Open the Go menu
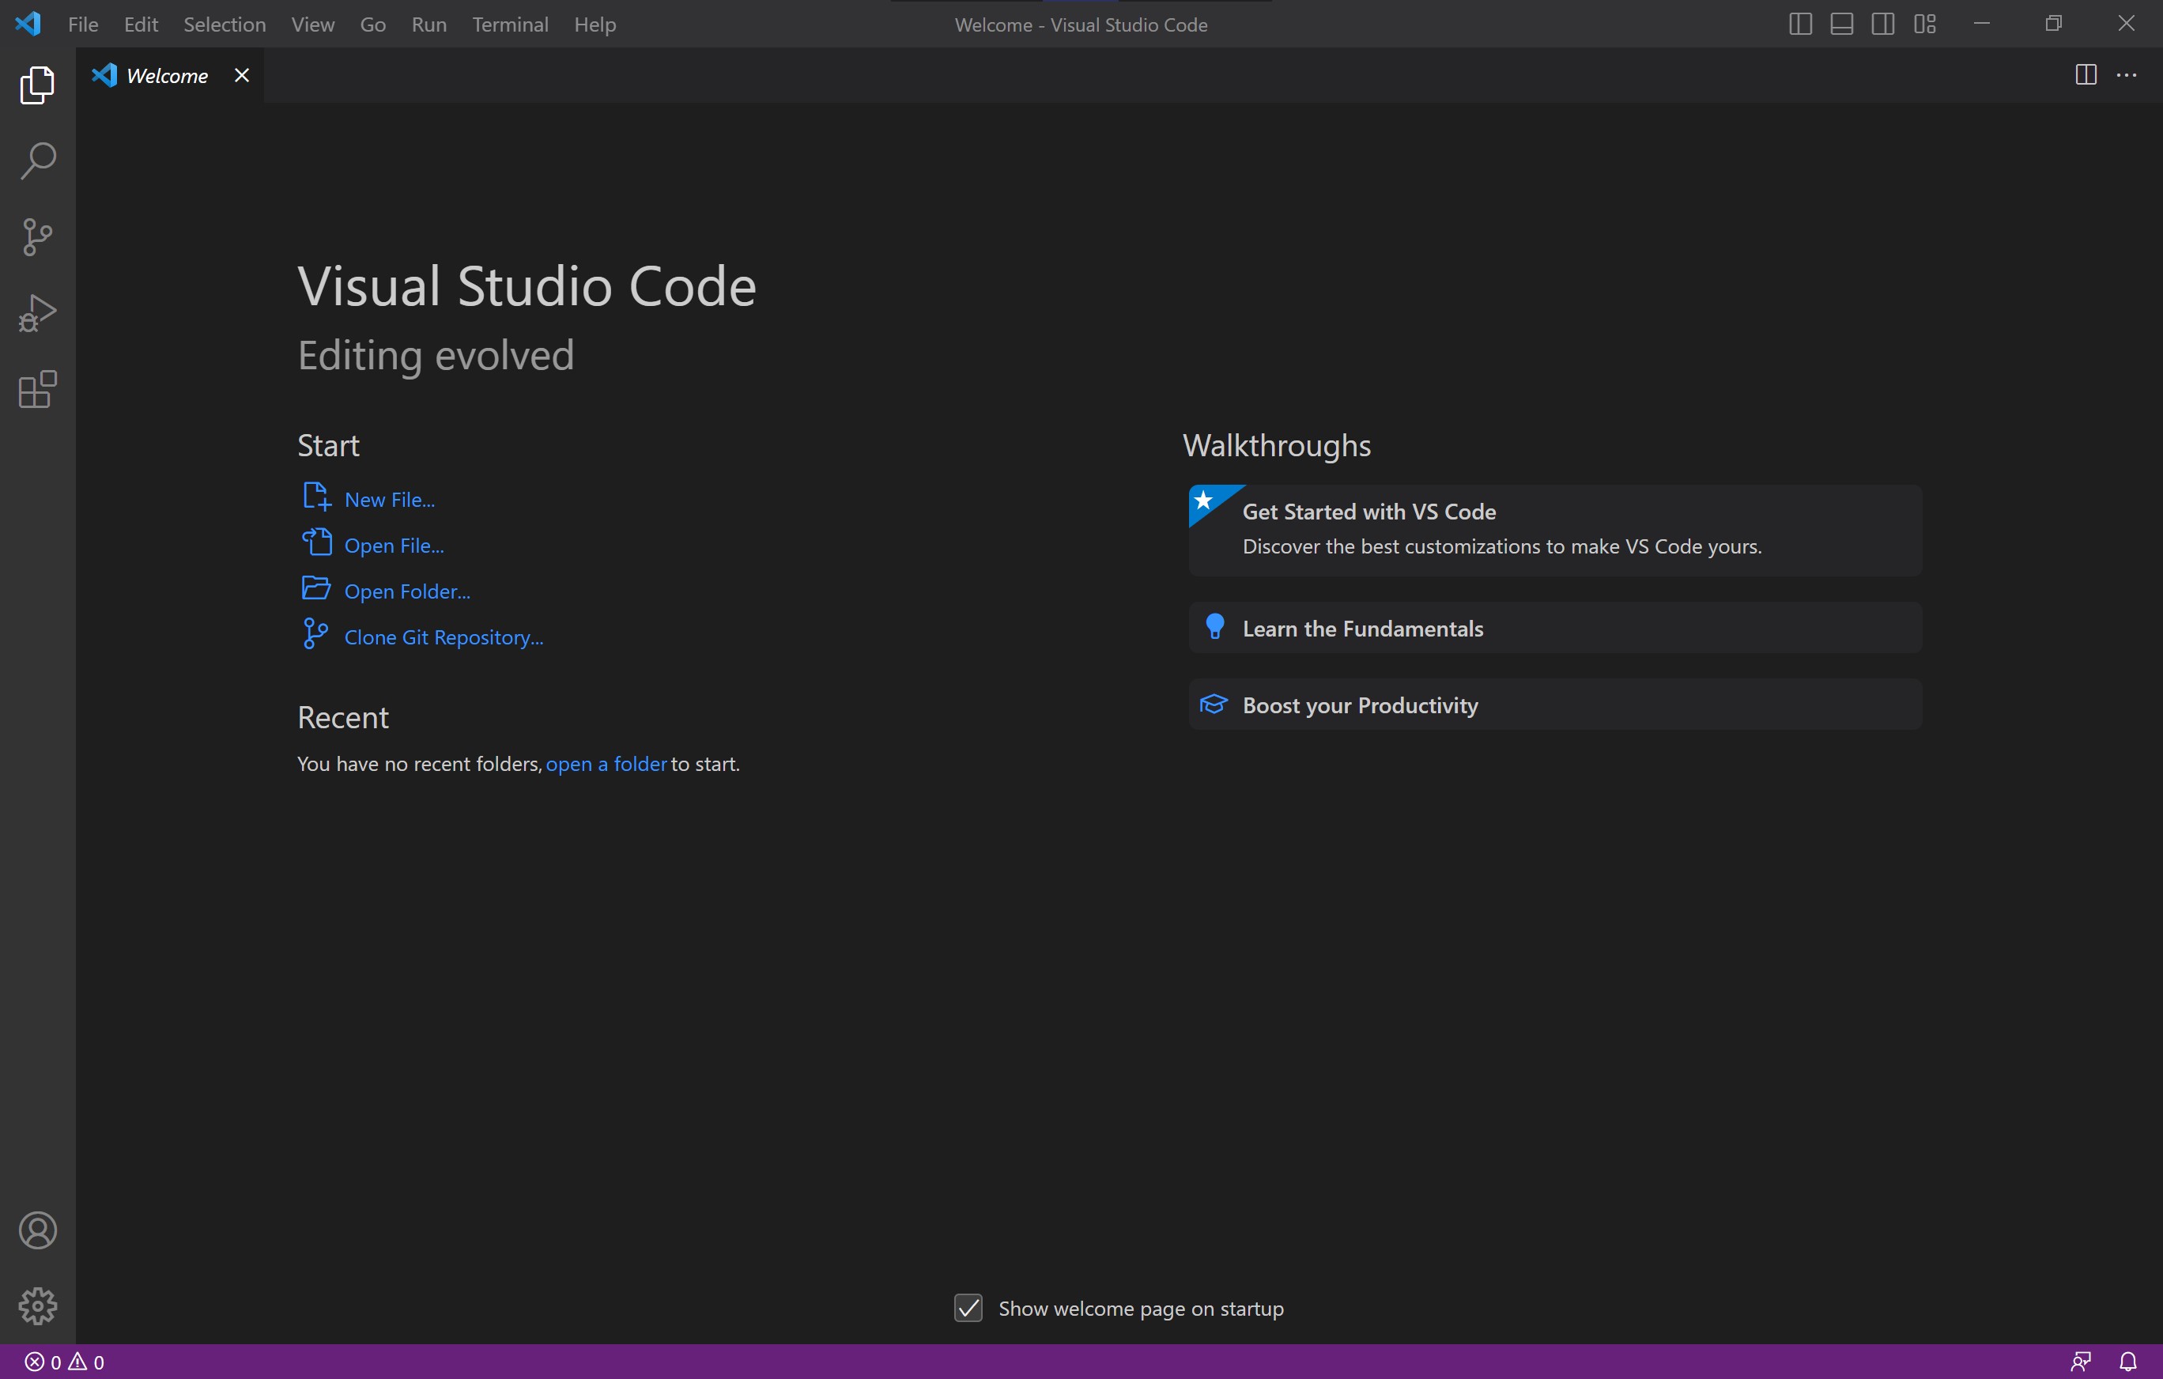The height and width of the screenshot is (1379, 2163). click(x=373, y=25)
